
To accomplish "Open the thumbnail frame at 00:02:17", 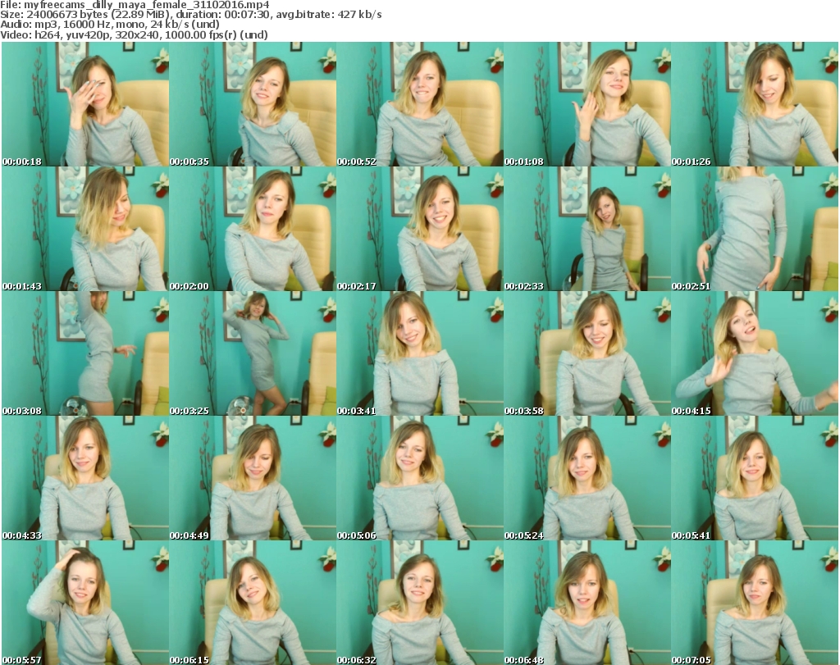I will 420,229.
